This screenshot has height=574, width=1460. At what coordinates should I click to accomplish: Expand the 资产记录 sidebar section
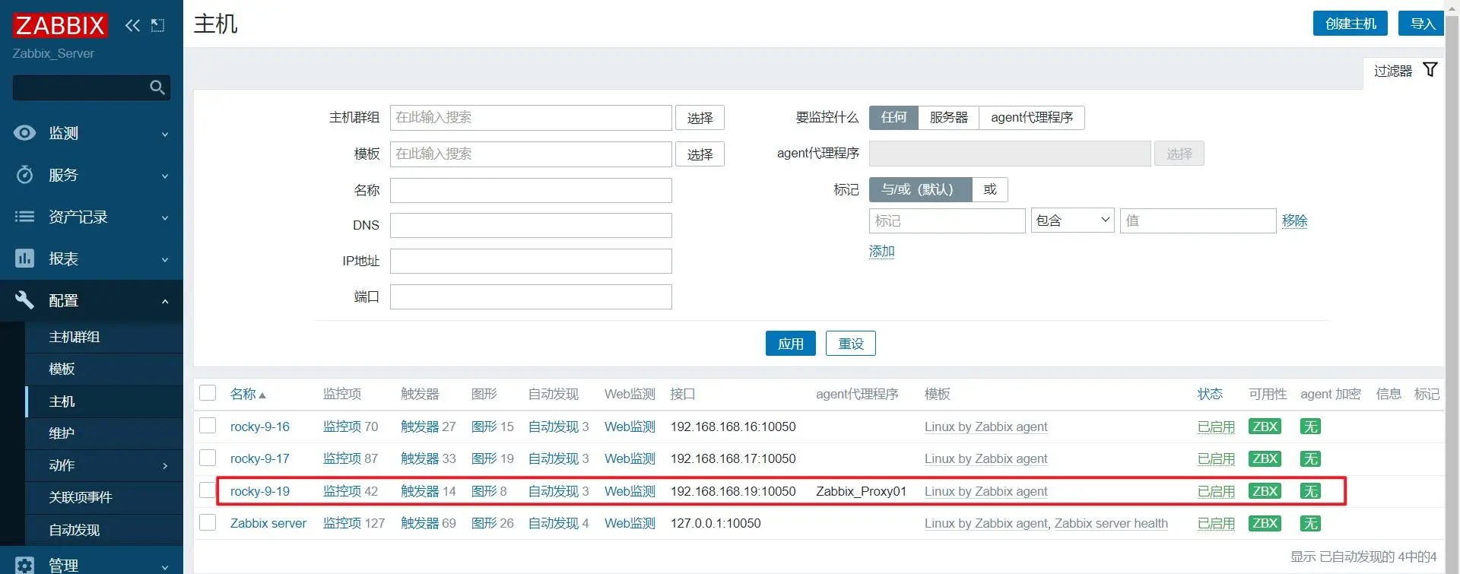pyautogui.click(x=91, y=217)
